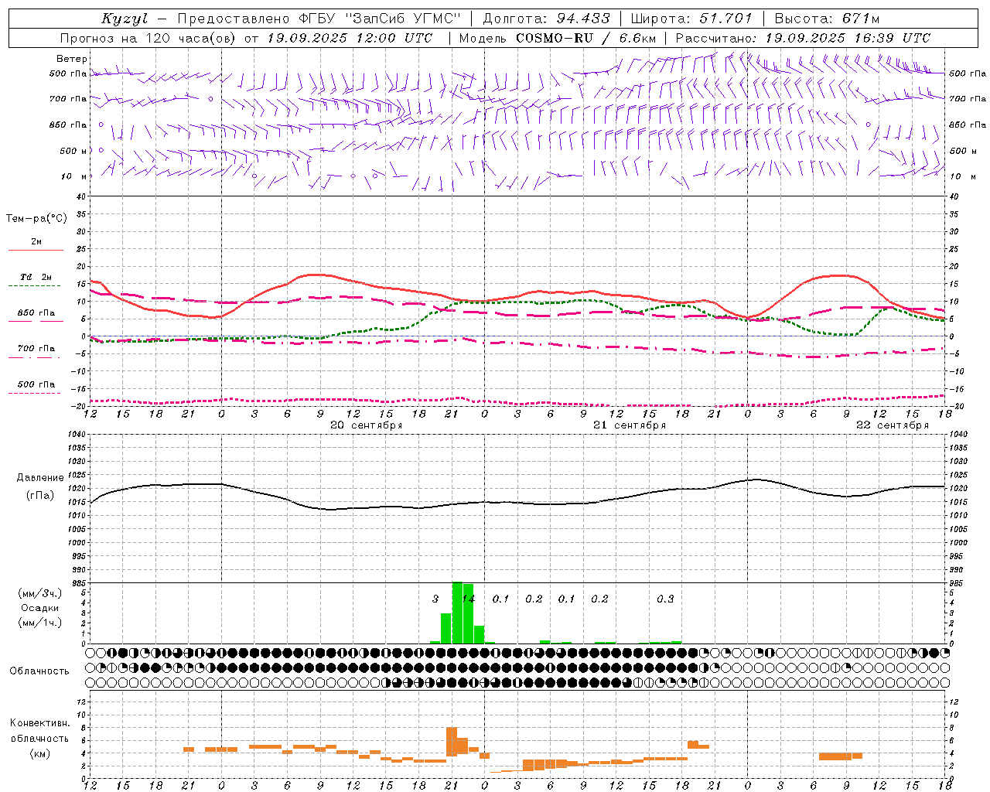Viewport: 990px width, 792px height.
Task: Click the forecast start '19.09.2025 12:00 UTC'
Action: click(350, 38)
